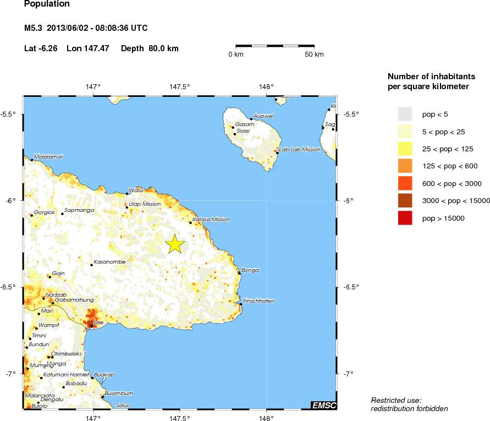Select the Kasanombe location dot
Viewport: 490px width, 421px height.
tap(91, 265)
